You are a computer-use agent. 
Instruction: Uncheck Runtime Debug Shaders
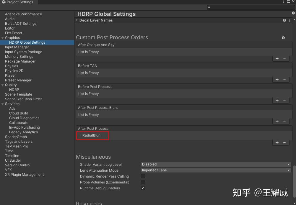click(x=143, y=188)
